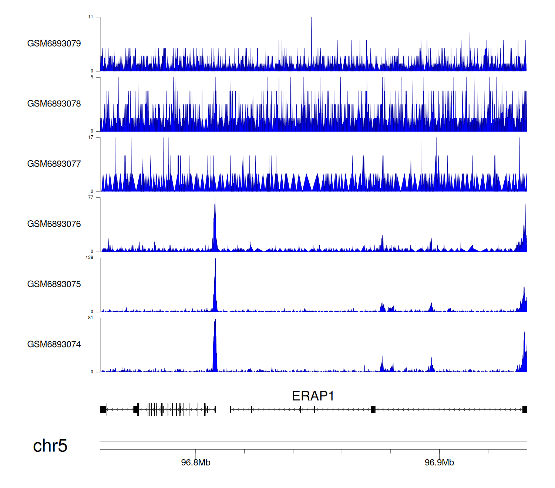Select the GSM6893074 track name
Viewport: 555px width, 488px height.
(54, 345)
